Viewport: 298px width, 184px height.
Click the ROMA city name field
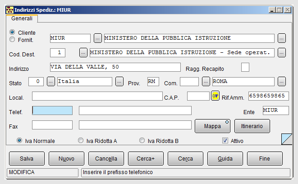[243, 82]
